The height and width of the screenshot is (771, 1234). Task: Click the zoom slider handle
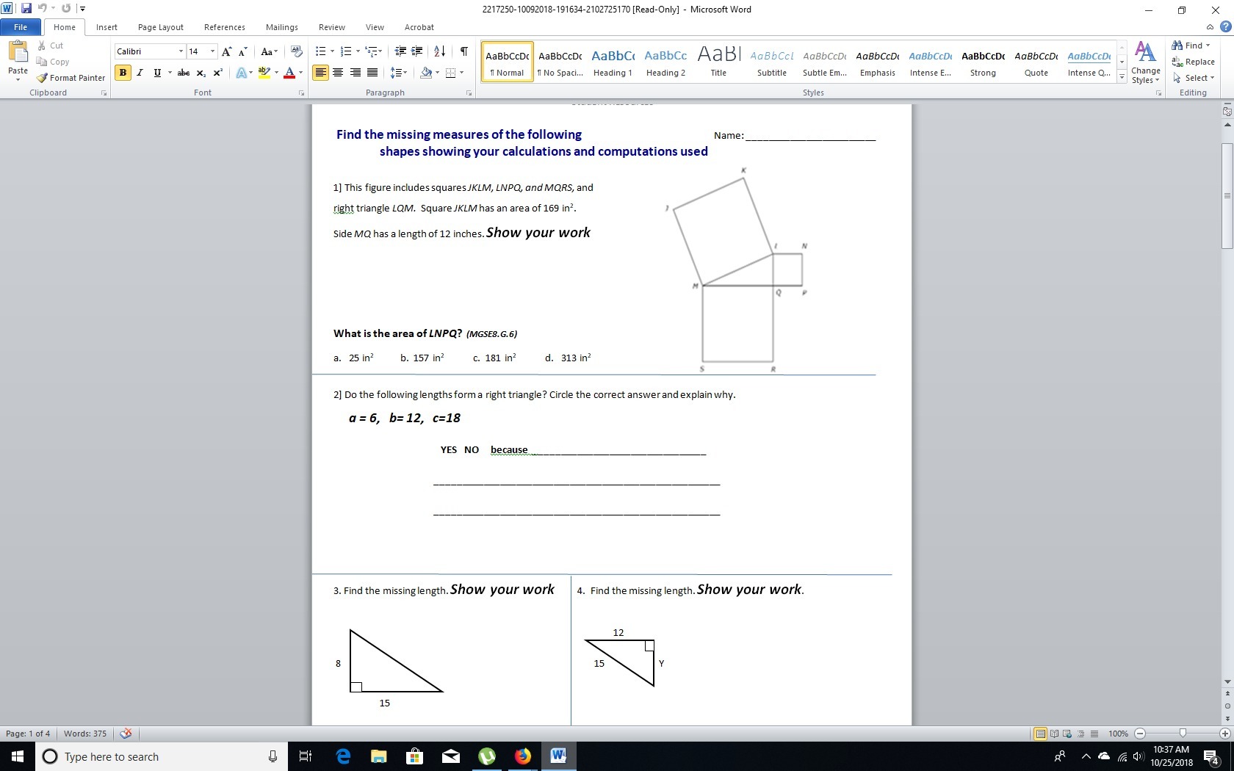click(1183, 734)
